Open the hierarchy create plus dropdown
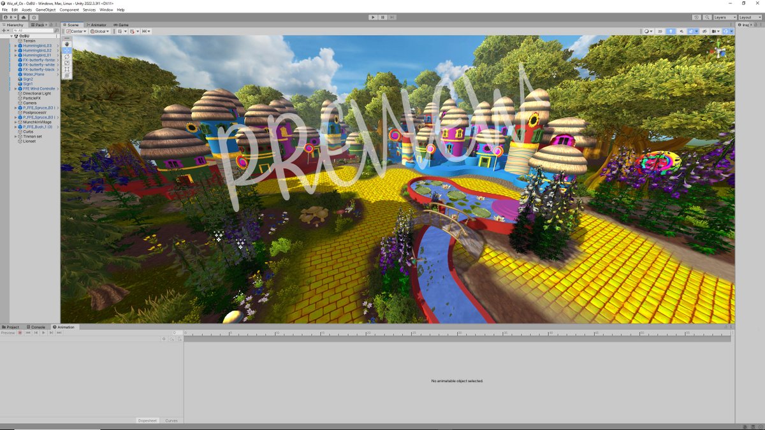Screen dimensions: 765x430 pos(6,31)
